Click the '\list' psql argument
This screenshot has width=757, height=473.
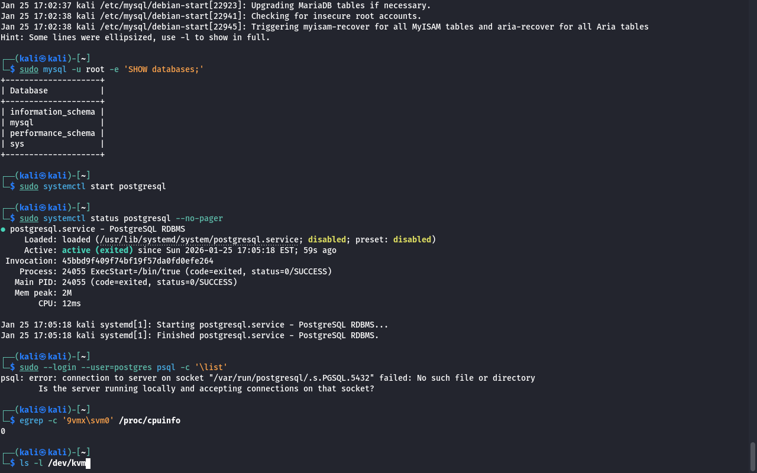[211, 367]
